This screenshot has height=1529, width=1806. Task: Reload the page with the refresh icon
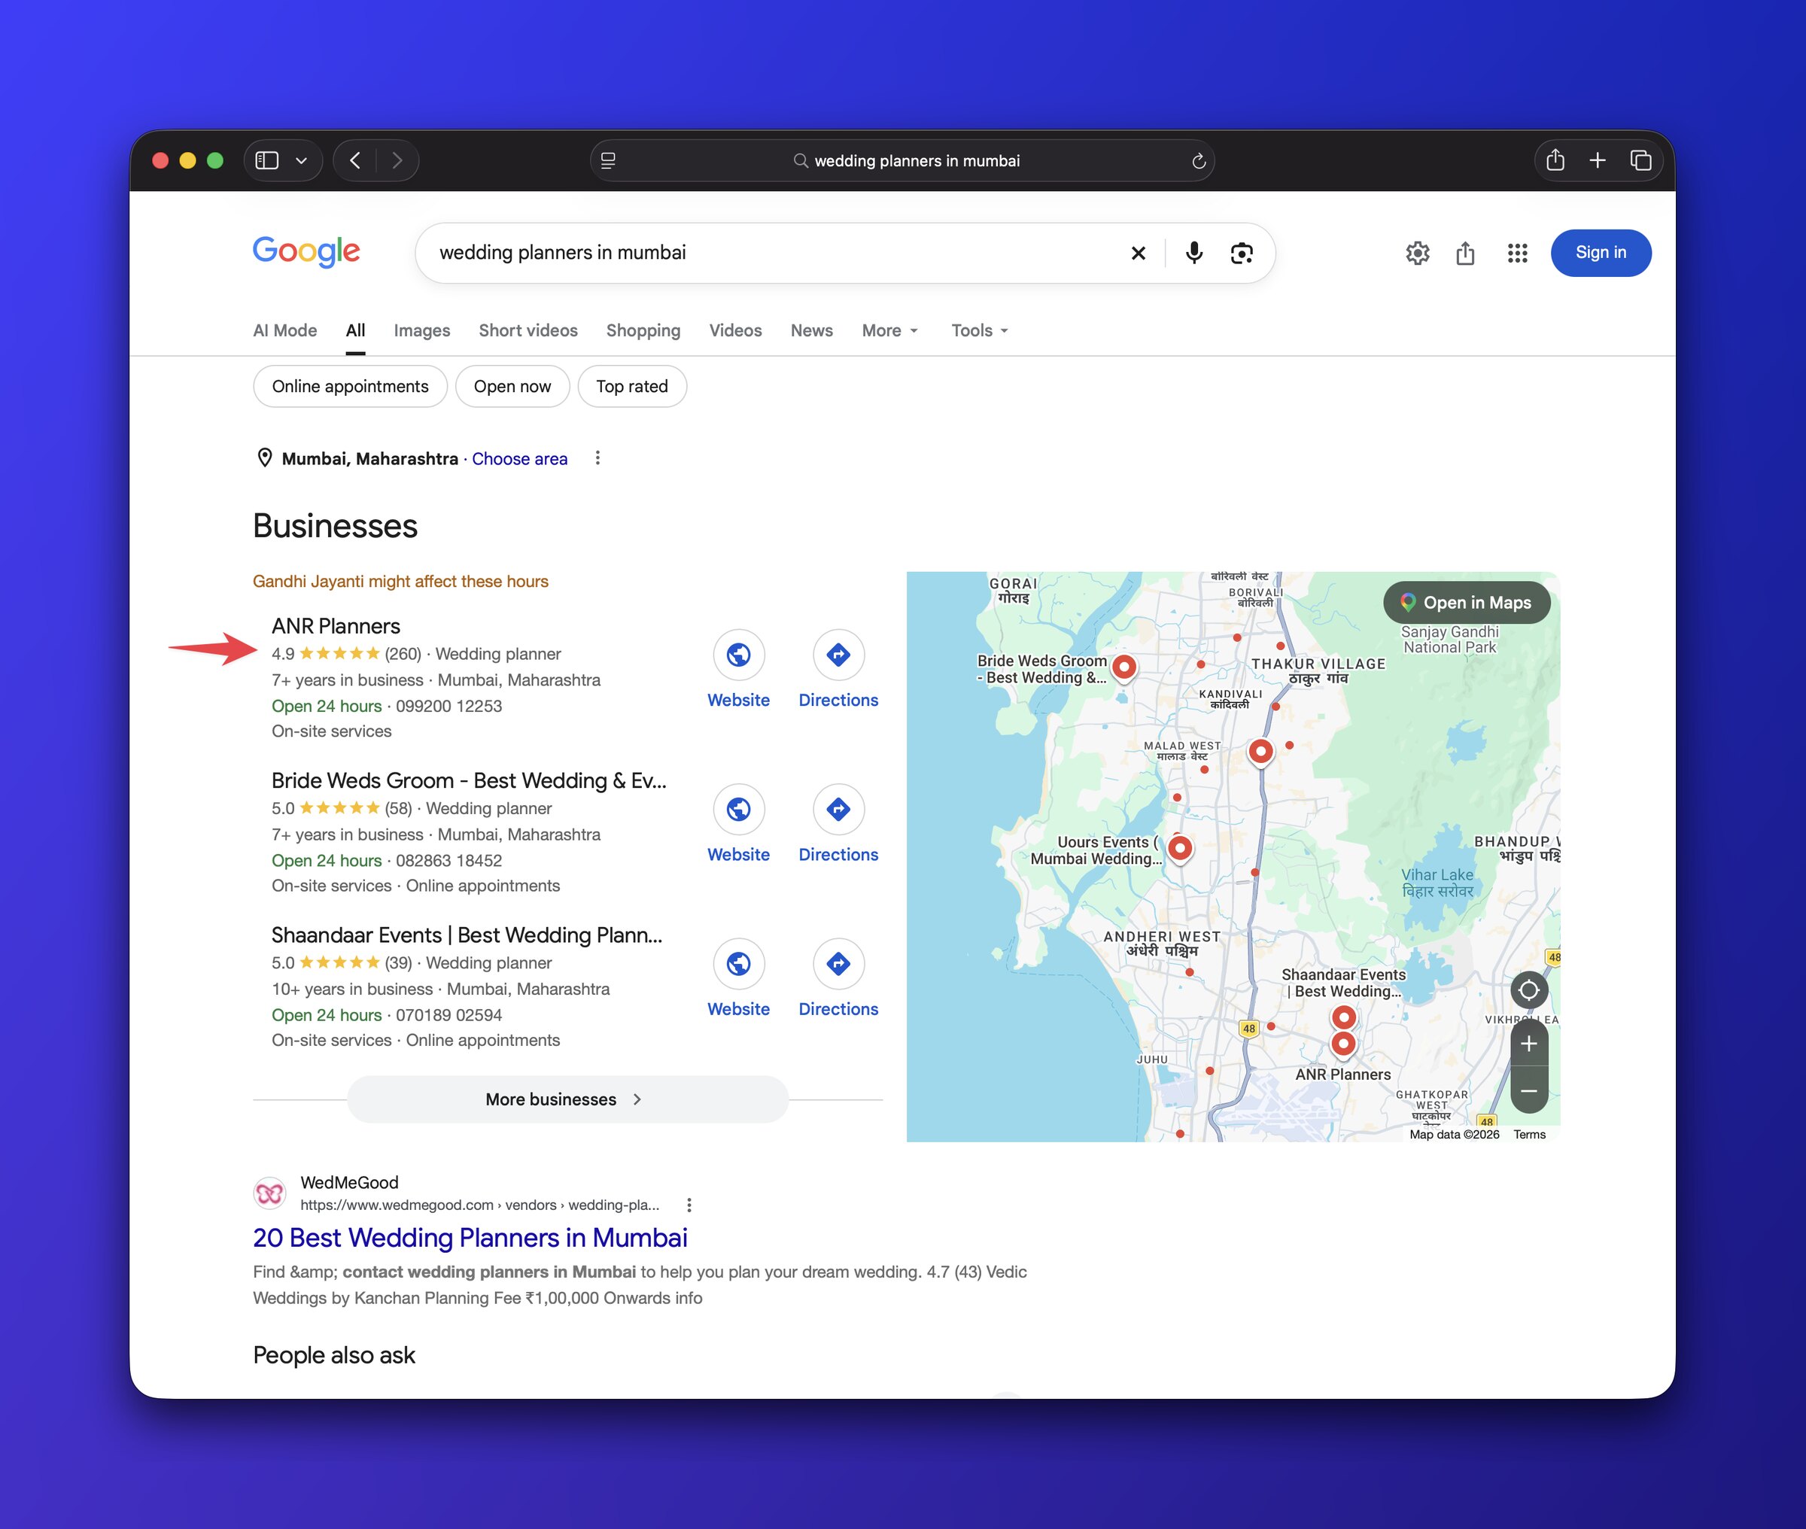1199,160
